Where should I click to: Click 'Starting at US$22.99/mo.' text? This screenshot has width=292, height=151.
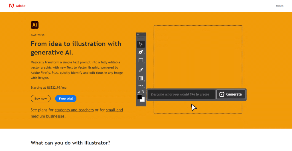49,88
